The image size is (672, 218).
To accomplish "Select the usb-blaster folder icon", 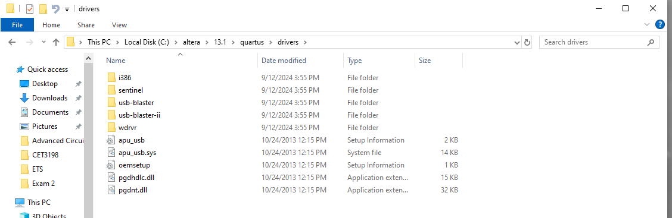I will pyautogui.click(x=111, y=103).
